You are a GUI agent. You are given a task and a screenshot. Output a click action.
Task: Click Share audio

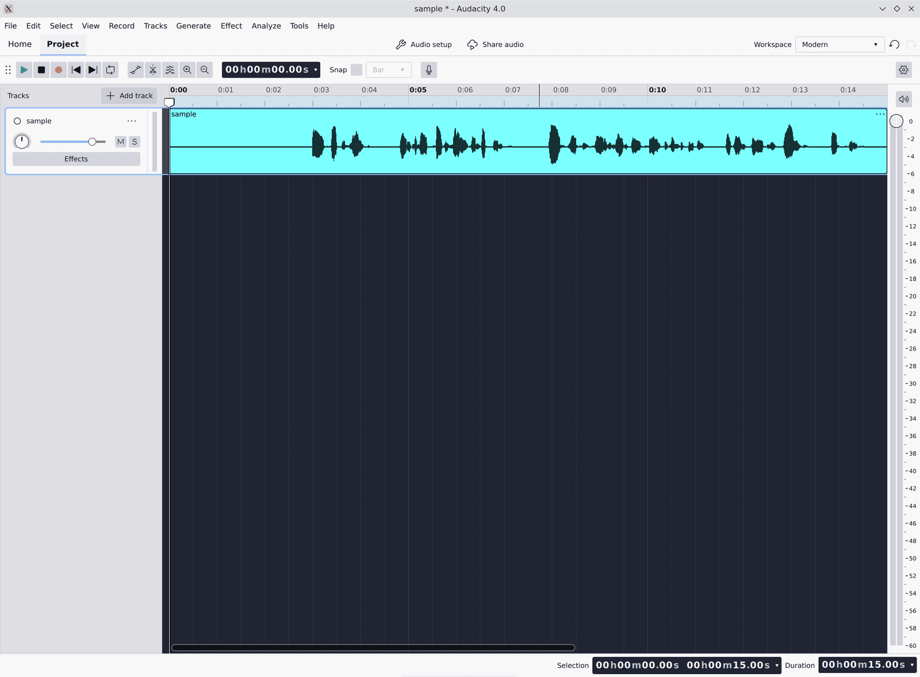coord(495,44)
